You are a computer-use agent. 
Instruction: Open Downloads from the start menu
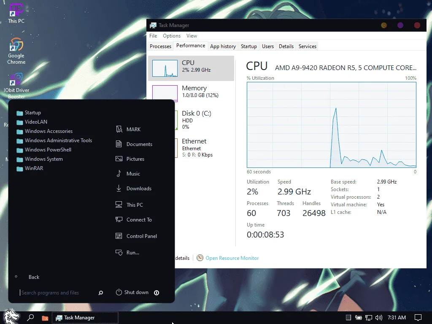[x=134, y=189]
